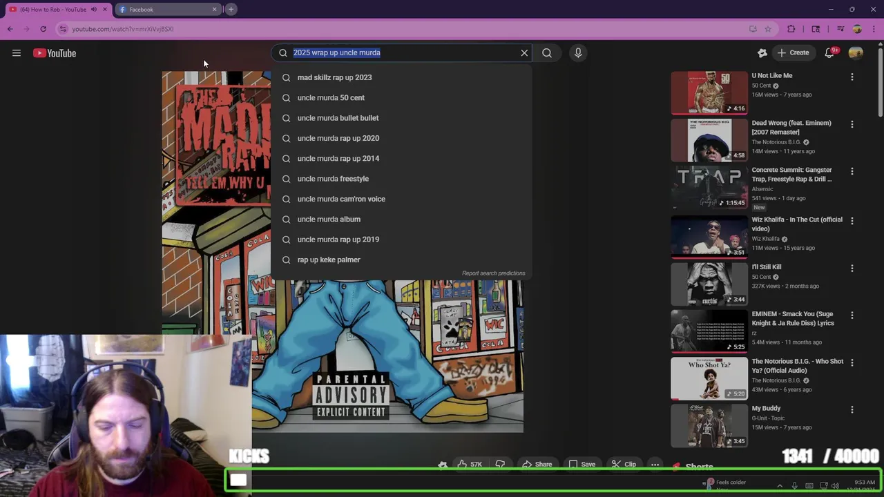
Task: Dislike the video with thumbs down
Action: point(500,465)
